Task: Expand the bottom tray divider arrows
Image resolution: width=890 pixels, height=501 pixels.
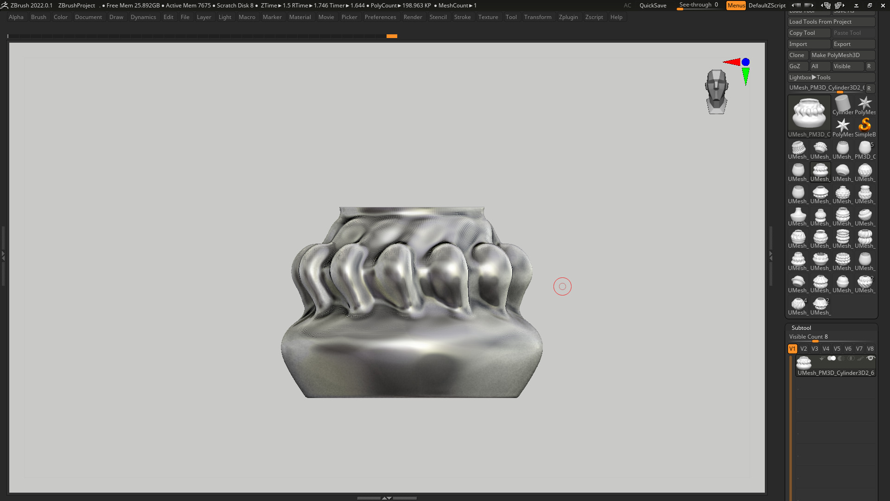Action: (387, 498)
